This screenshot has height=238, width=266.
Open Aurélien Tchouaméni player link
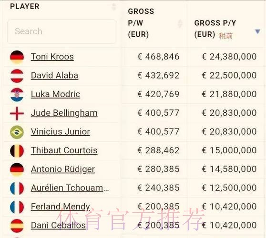tap(70, 188)
